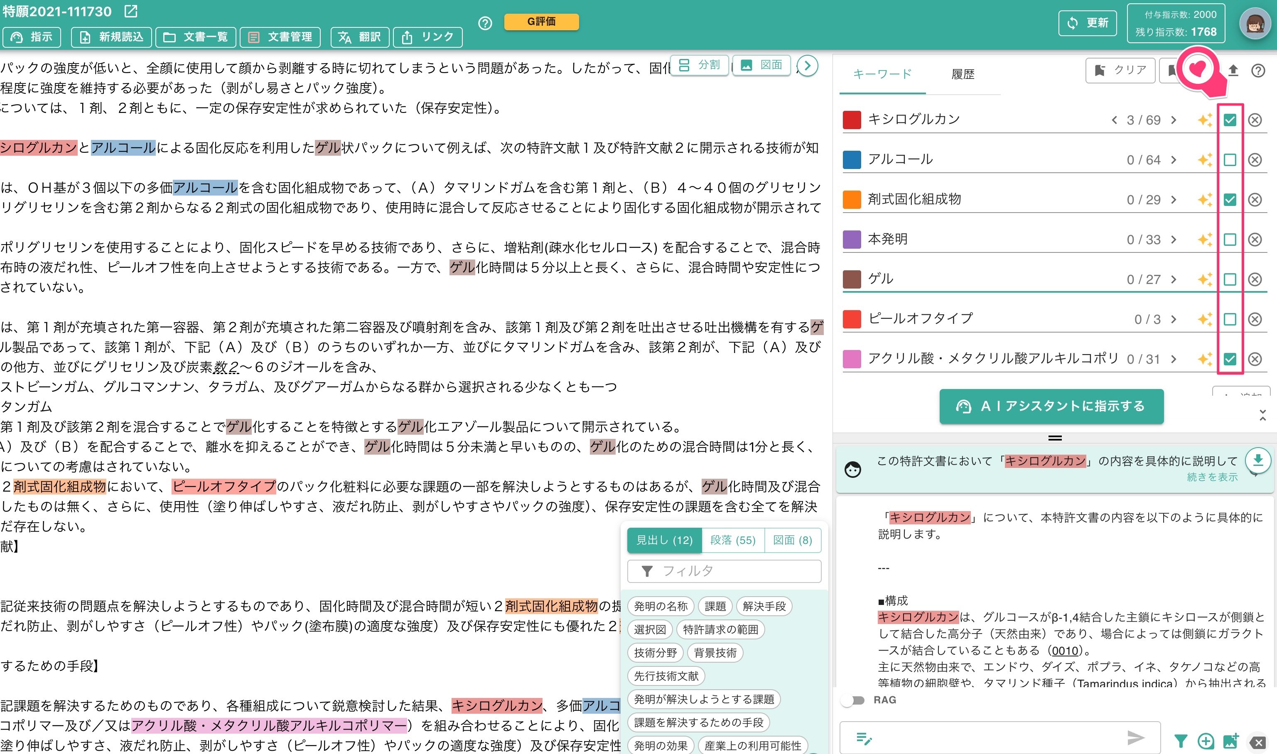Click AI sparkle icon for ピールオフタイプ

click(1204, 319)
